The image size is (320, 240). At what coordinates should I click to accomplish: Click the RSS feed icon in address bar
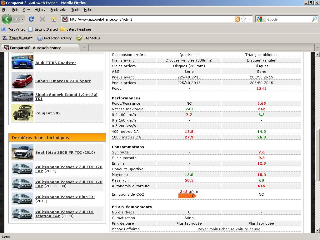(x=237, y=19)
